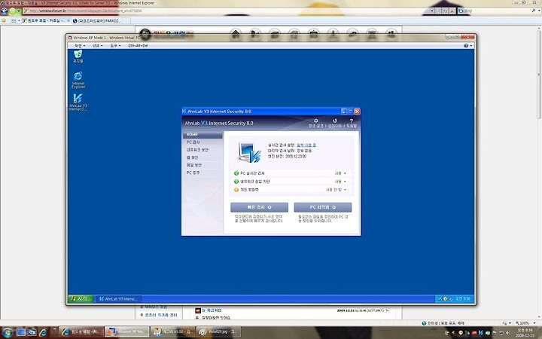
Task: Open the IE quick tabs dropdown arrow
Action: tap(18, 21)
